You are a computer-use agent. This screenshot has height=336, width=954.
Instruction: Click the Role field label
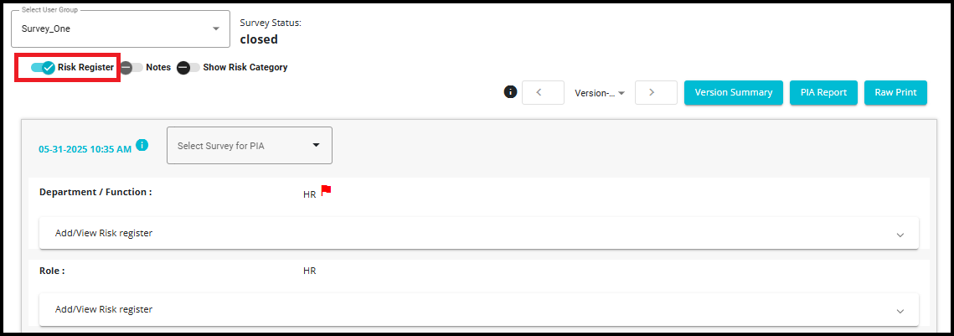pyautogui.click(x=52, y=271)
